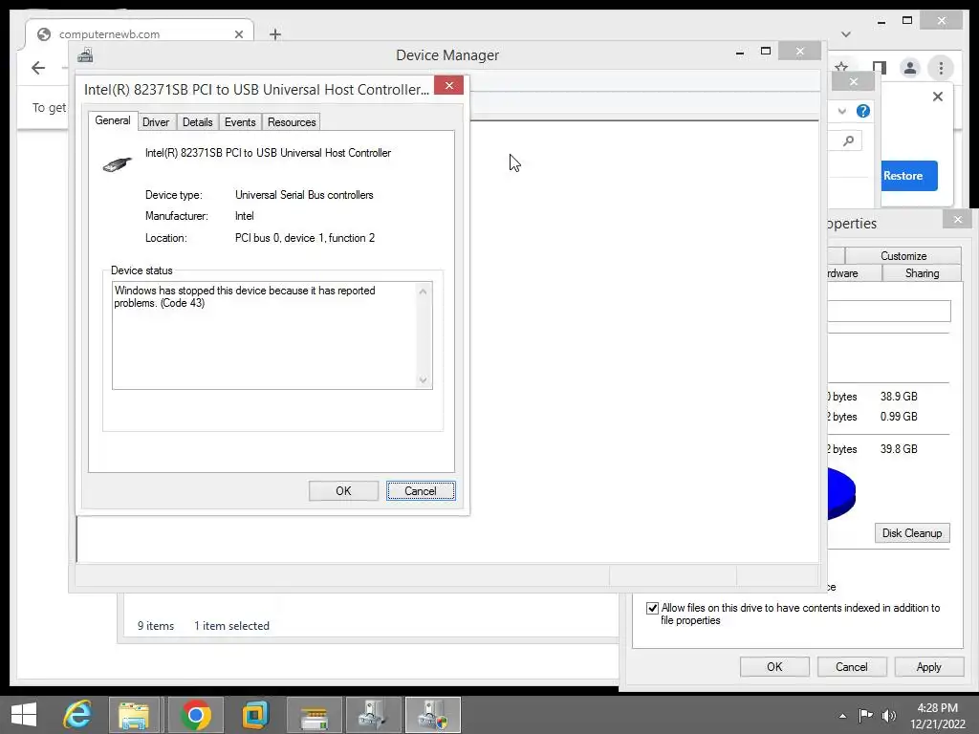Click the blue help question mark icon
Viewport: 979px width, 734px height.
[x=863, y=111]
